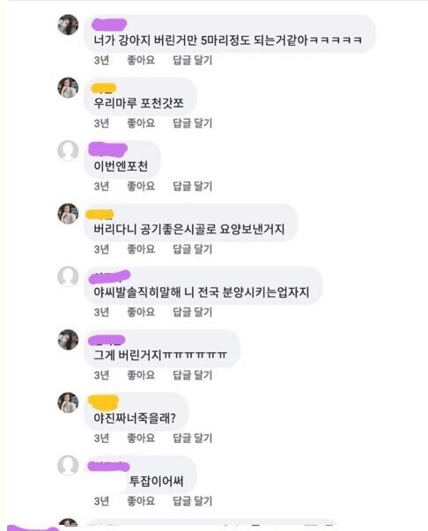Click 3년 timestamp under 투잡이어써 comment
The image size is (428, 531).
pos(101,501)
